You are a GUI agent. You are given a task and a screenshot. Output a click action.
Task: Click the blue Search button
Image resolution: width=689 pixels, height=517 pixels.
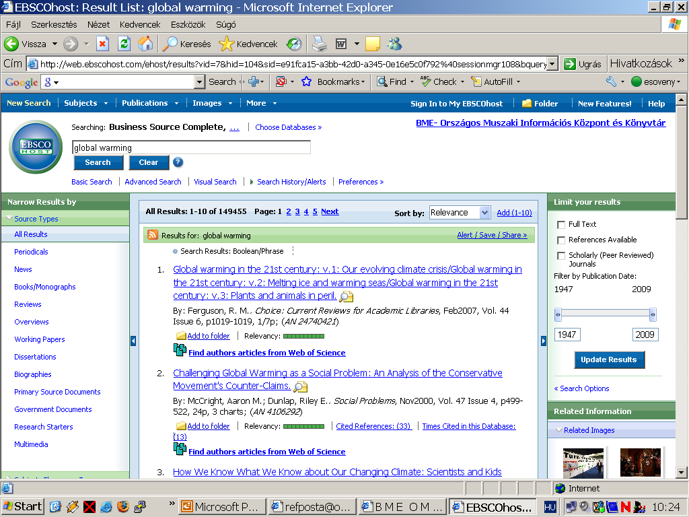click(98, 162)
